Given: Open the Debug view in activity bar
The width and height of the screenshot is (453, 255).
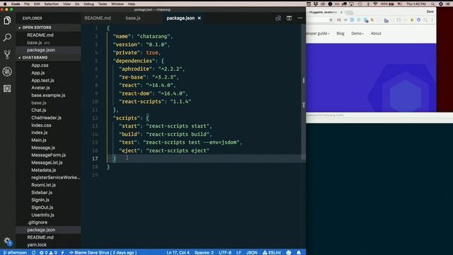Looking at the screenshot, I should pos(7,72).
